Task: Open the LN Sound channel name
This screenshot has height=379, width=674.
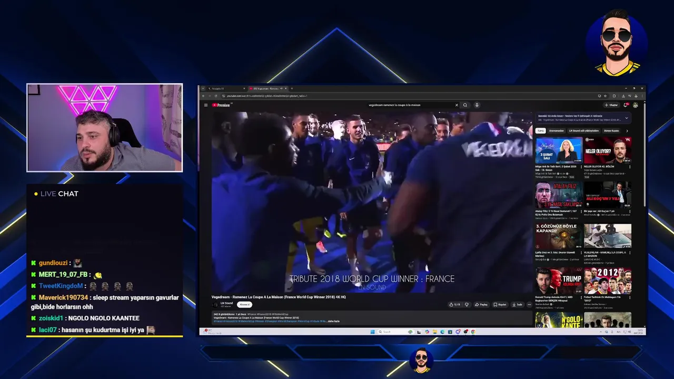Action: (226, 303)
